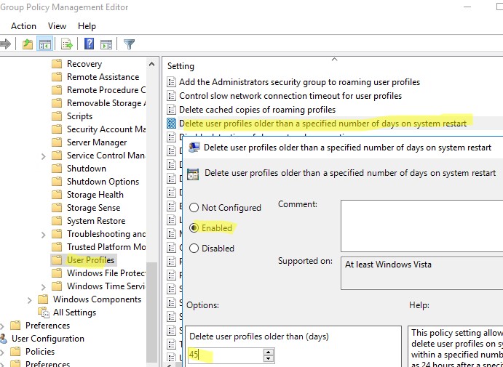Click the Remote Assistance folder icon
This screenshot has height=367, width=503.
57,77
